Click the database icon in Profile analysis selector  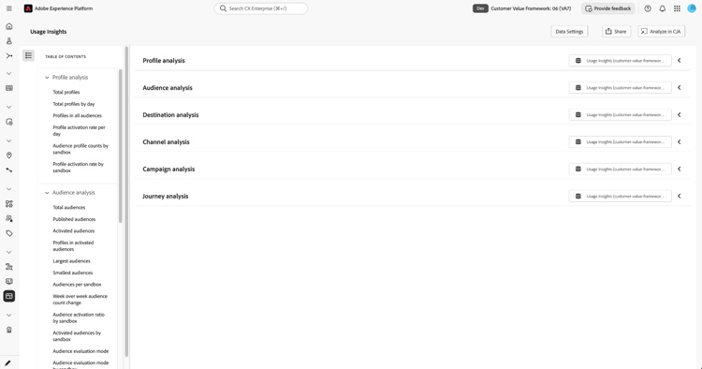tap(578, 61)
